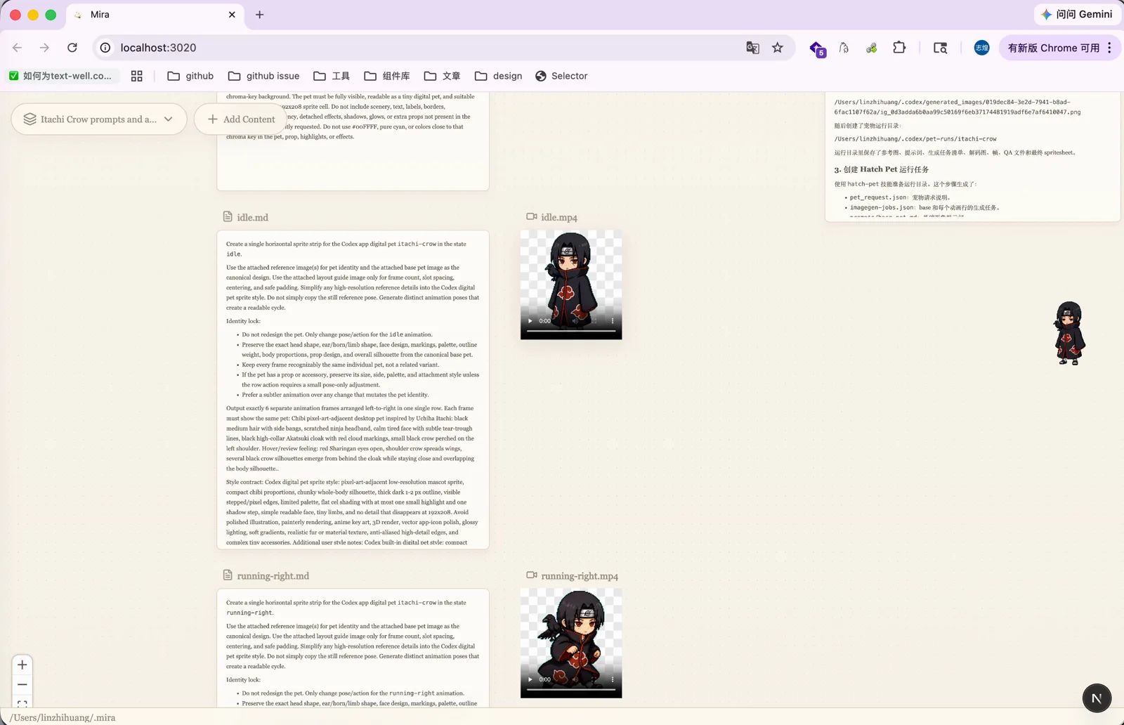The width and height of the screenshot is (1124, 725).
Task: Open the hand-sketch extension icon
Action: click(844, 48)
